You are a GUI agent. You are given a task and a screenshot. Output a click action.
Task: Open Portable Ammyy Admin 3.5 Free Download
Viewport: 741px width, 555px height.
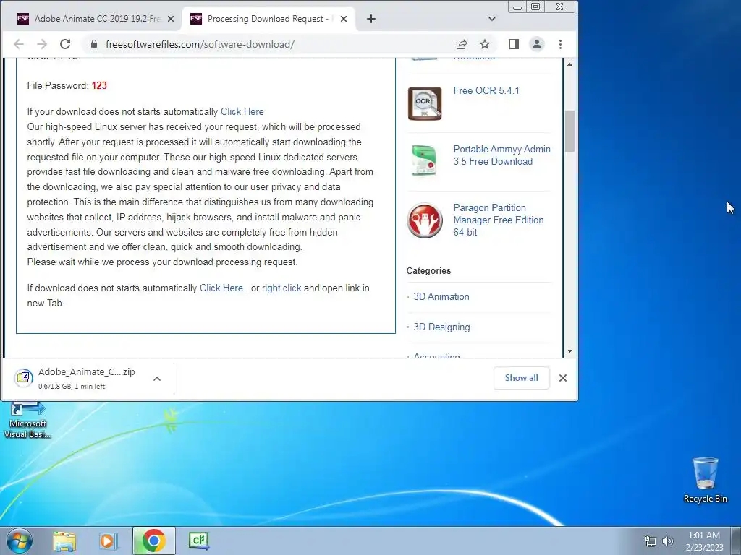[x=502, y=155]
